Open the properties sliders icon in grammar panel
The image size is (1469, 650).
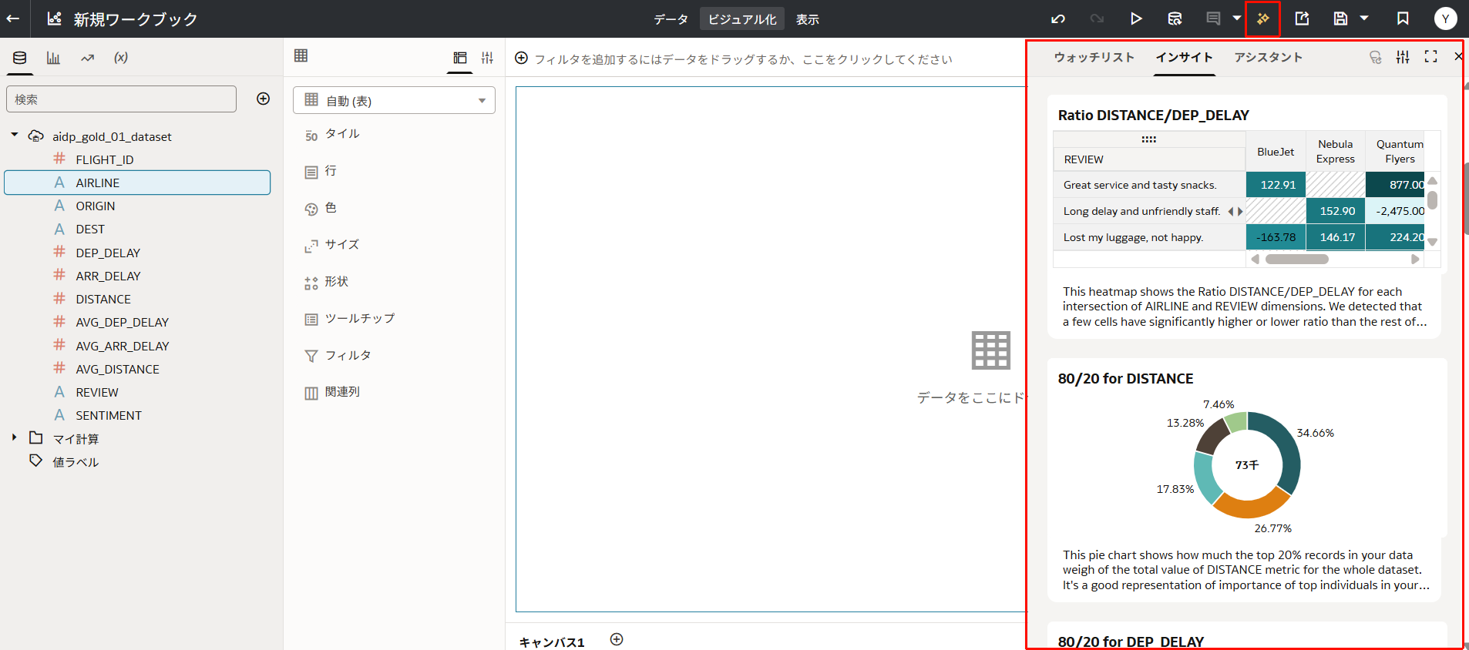487,58
